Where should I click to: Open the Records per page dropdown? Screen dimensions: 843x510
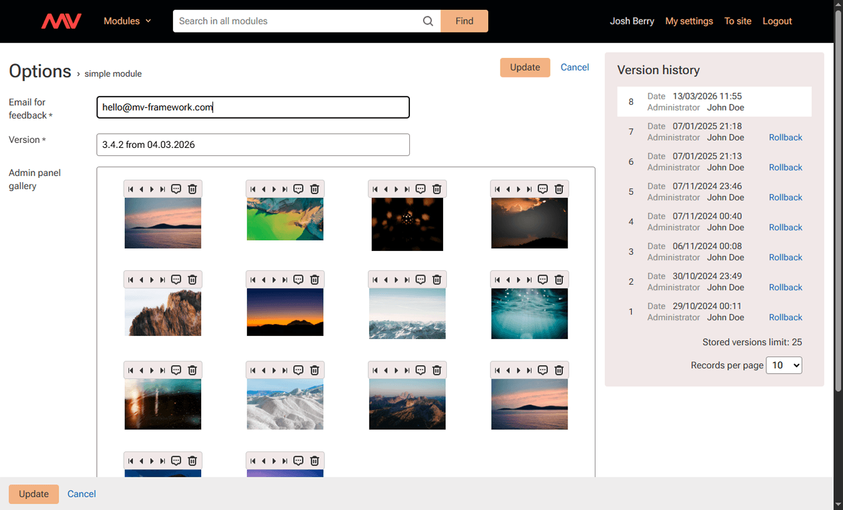pos(784,365)
